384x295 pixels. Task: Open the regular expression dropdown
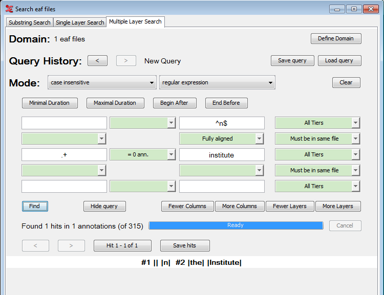pos(217,82)
